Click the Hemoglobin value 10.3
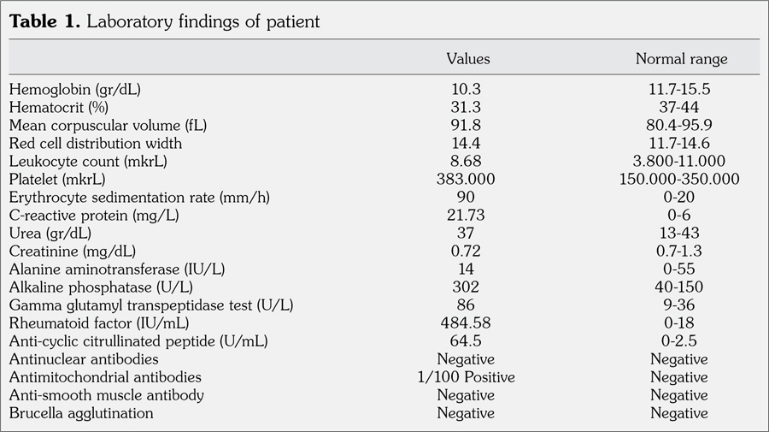The height and width of the screenshot is (432, 769). [466, 89]
